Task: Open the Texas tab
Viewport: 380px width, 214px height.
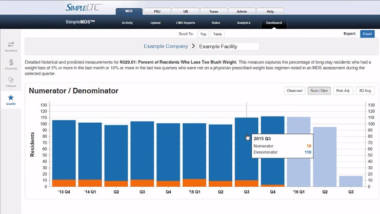Action: pyautogui.click(x=213, y=11)
